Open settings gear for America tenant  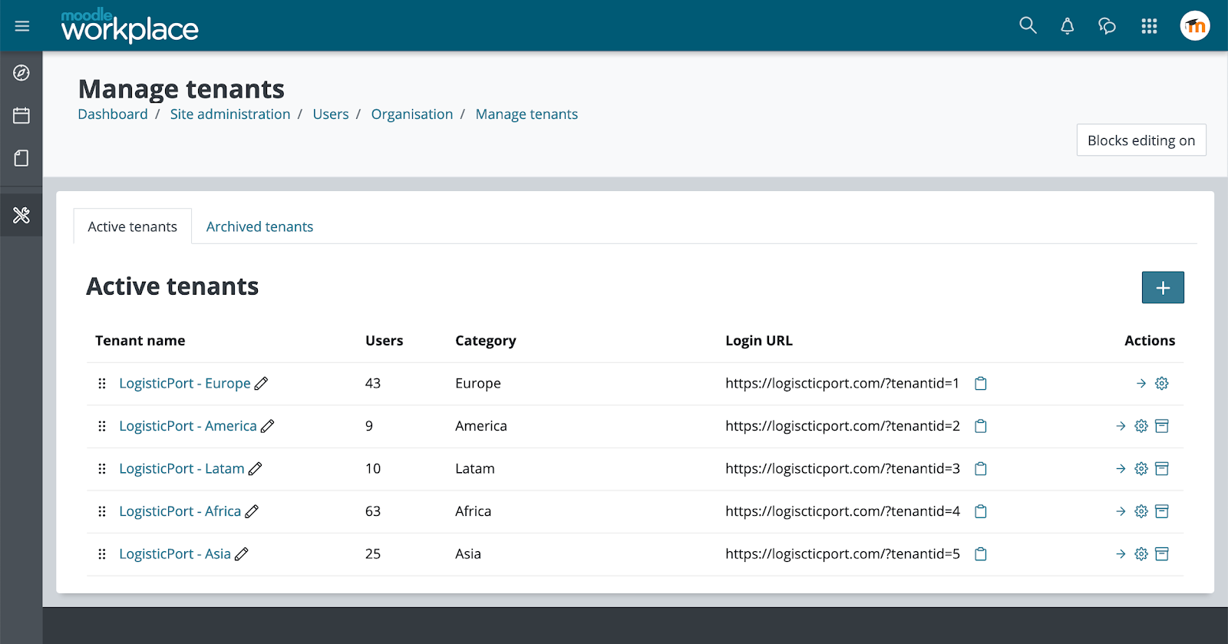(1141, 426)
